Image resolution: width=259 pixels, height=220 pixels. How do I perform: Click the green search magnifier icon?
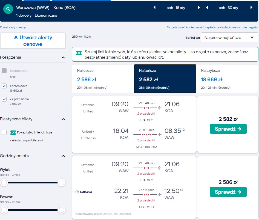[8, 9]
